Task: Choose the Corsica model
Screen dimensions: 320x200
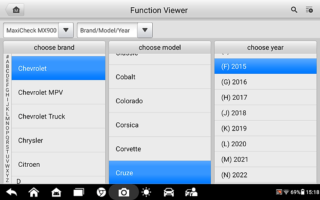Action: click(160, 125)
